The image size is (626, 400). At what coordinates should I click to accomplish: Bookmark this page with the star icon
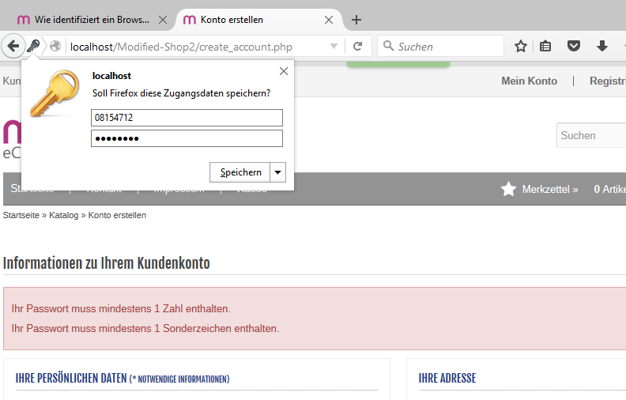[x=521, y=47]
